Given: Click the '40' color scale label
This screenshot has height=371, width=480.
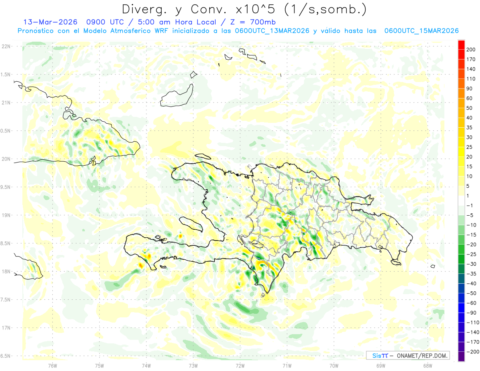Looking at the screenshot, I should (x=470, y=118).
